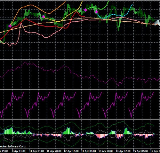Viewport: 160px width, 153px height.
Task: Click the '8 Apr 11:00' time axis label
Action: pyautogui.click(x=19, y=151)
